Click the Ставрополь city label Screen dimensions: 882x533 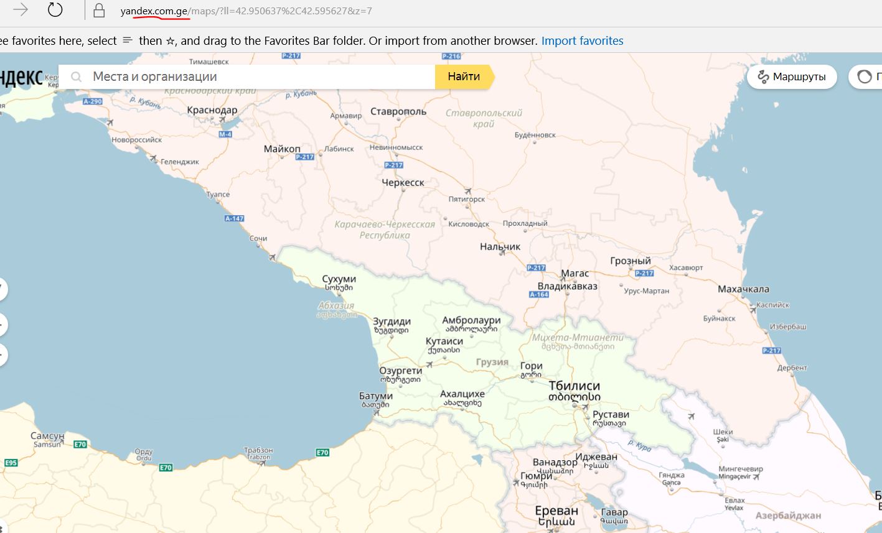click(x=398, y=112)
